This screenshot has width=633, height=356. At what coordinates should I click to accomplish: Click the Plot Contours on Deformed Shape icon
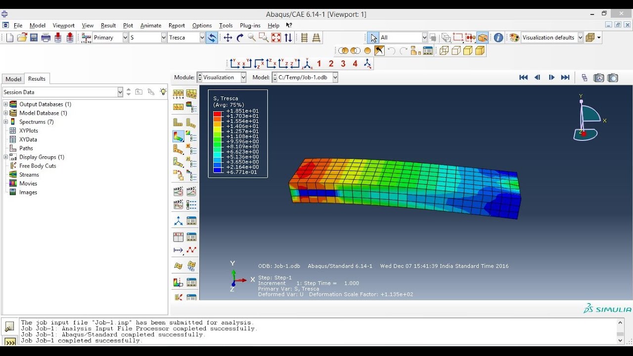(178, 136)
